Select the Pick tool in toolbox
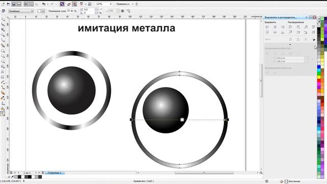 (x=3, y=19)
